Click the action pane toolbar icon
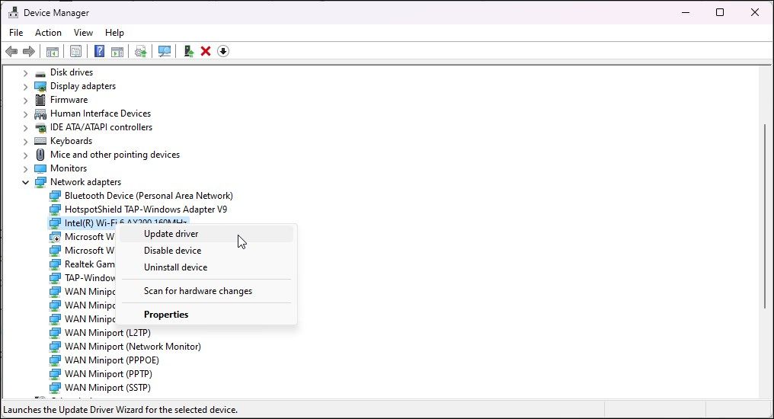 117,51
